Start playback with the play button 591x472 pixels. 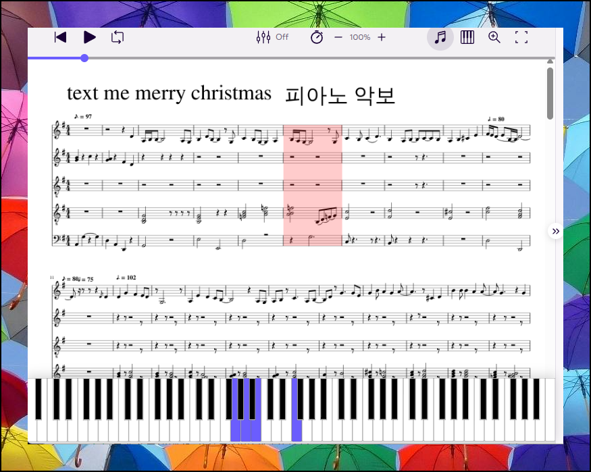[x=89, y=37]
